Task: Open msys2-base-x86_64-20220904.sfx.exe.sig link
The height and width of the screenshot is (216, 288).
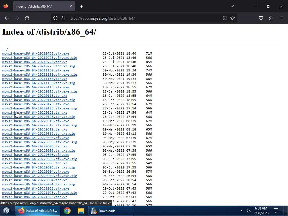Action: pyautogui.click(x=40, y=176)
